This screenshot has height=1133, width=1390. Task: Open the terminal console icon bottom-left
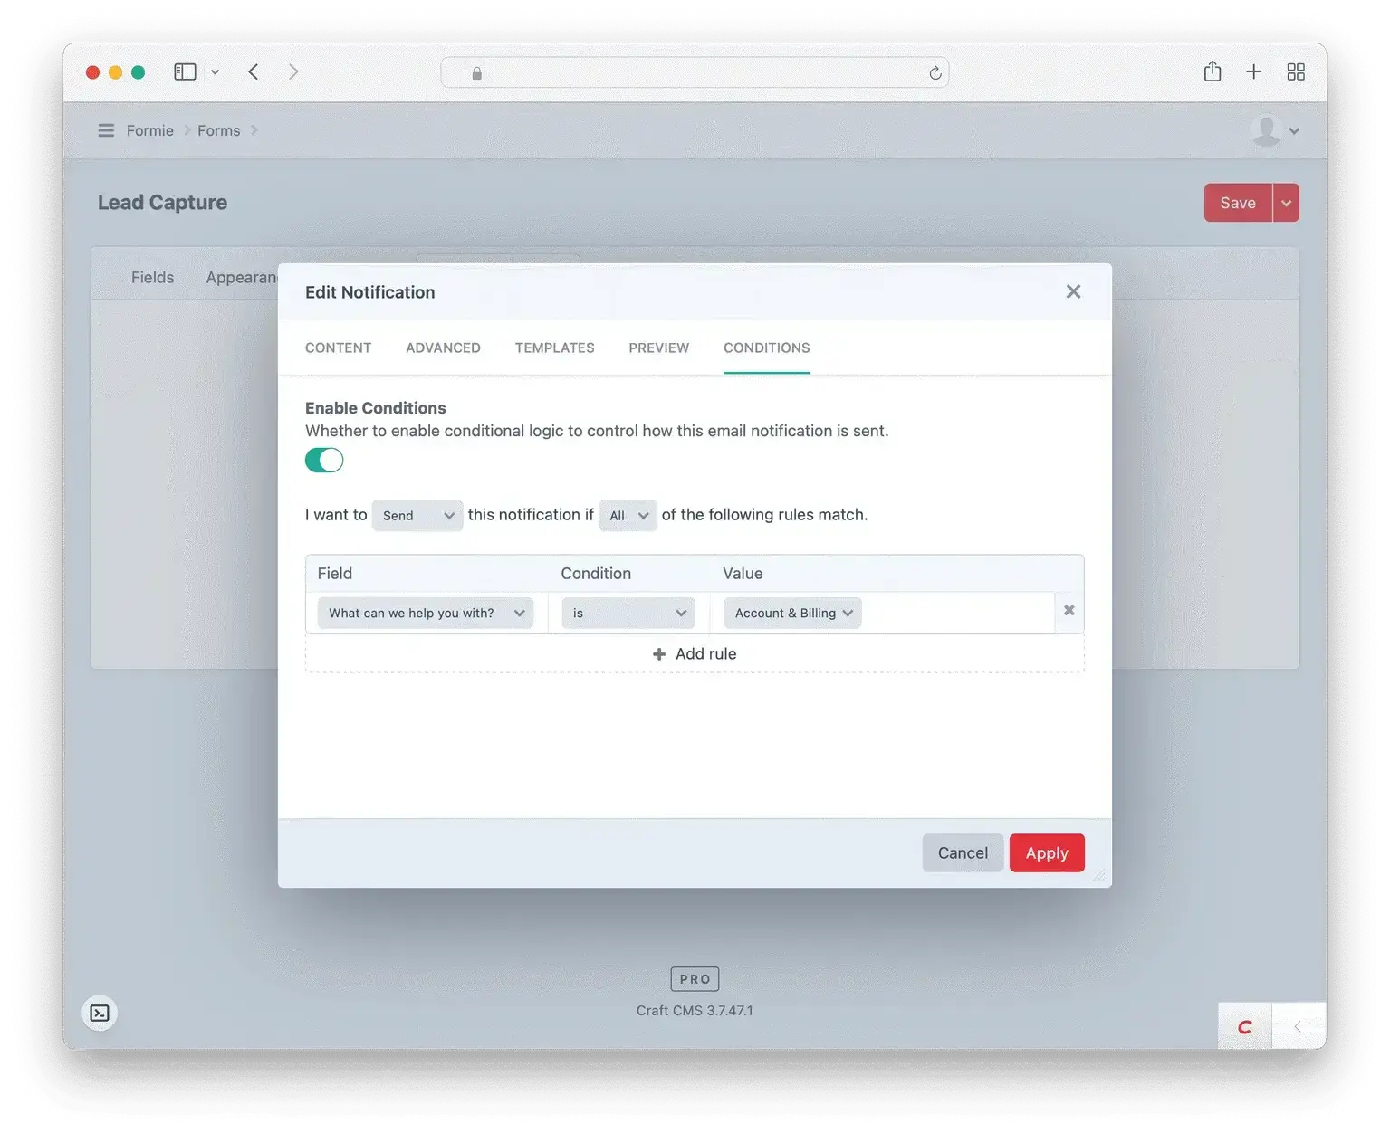point(100,1013)
